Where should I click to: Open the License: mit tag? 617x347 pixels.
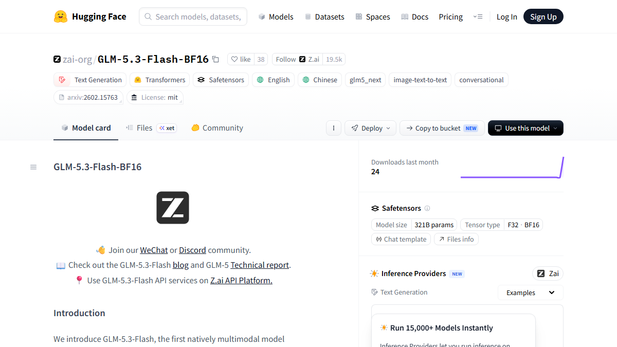(155, 97)
